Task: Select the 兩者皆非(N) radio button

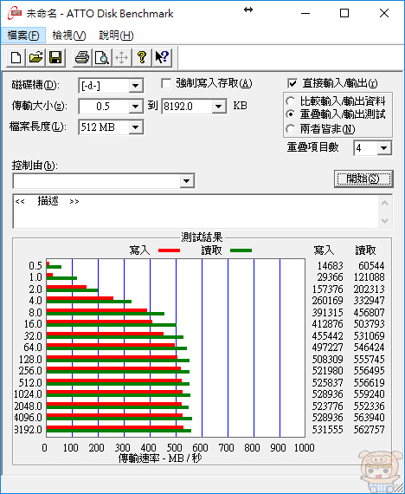Action: point(291,128)
